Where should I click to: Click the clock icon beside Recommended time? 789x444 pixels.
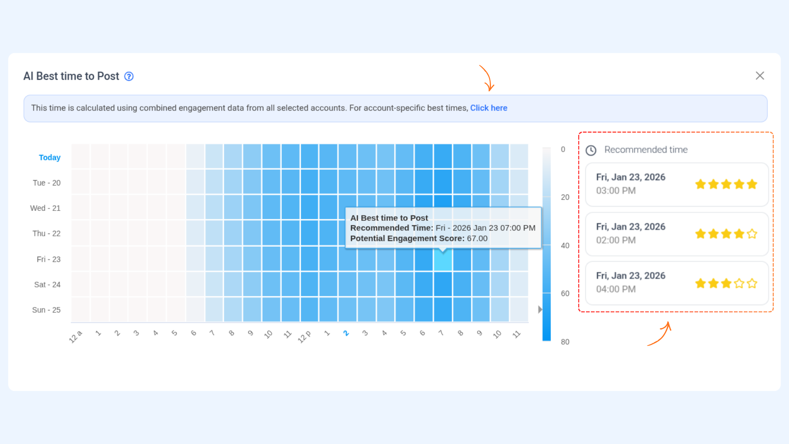[x=591, y=150]
